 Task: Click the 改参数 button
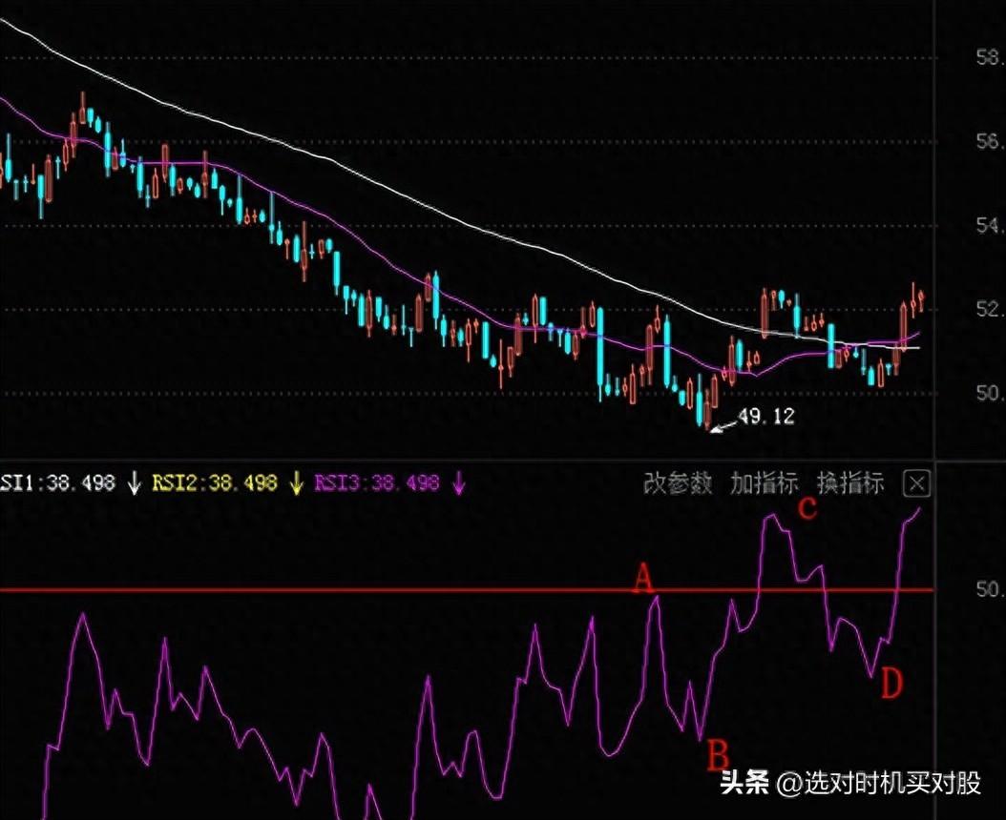coord(678,483)
